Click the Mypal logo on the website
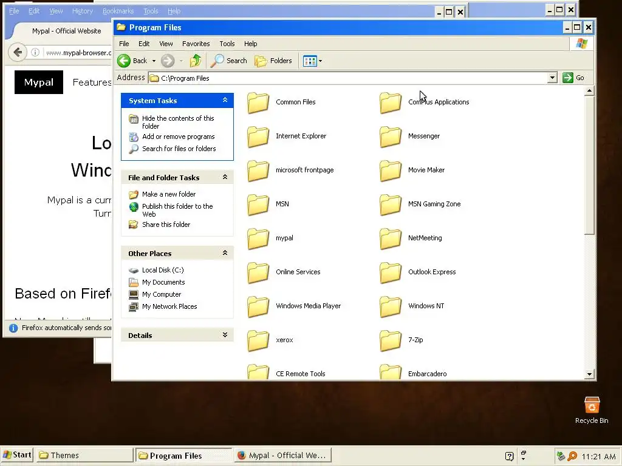Screen dimensions: 622x466 [x=38, y=82]
